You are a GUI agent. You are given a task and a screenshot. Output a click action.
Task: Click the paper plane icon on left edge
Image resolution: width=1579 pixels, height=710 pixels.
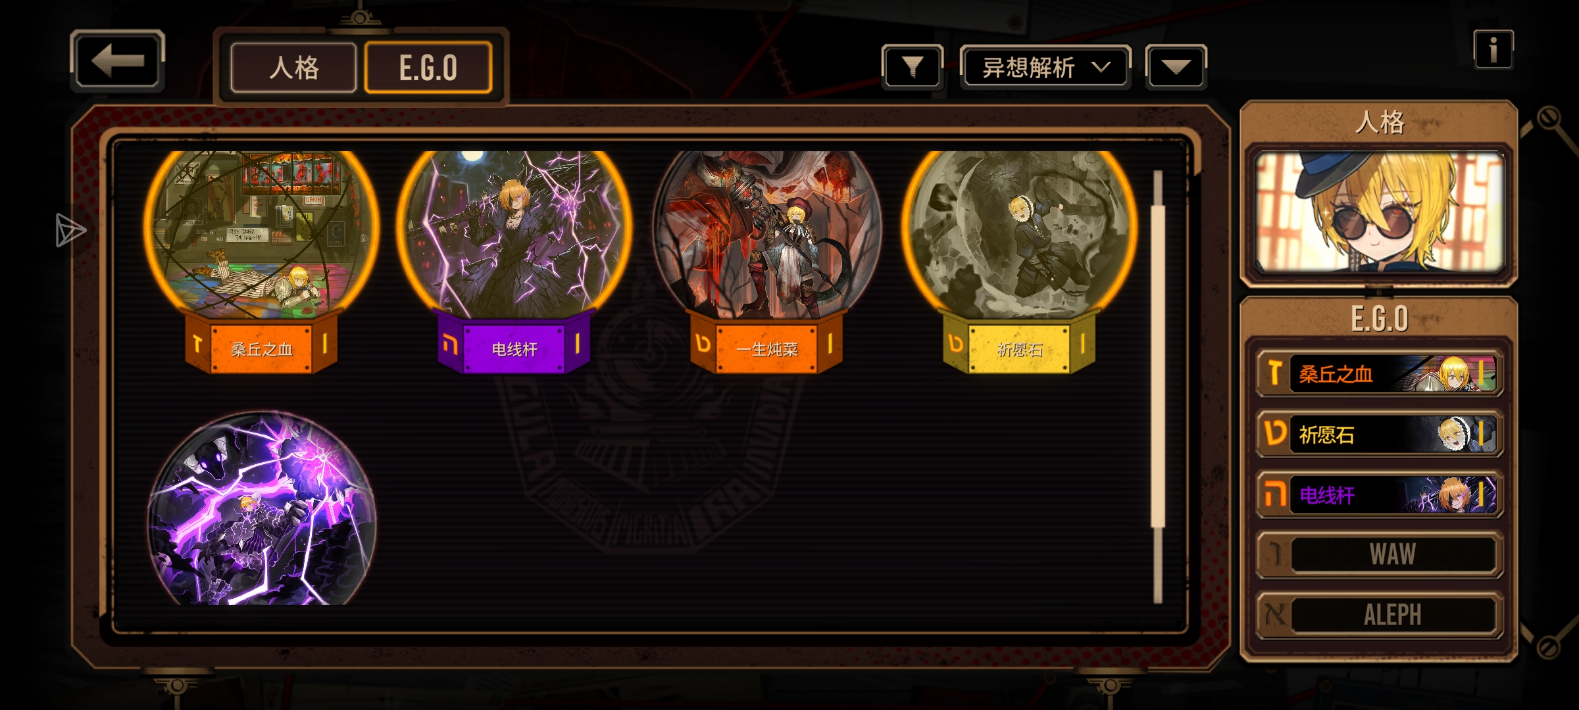[x=70, y=230]
